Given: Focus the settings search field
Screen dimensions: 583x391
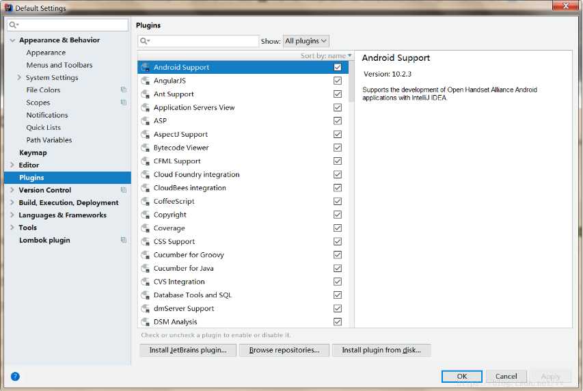Looking at the screenshot, I should (x=68, y=25).
